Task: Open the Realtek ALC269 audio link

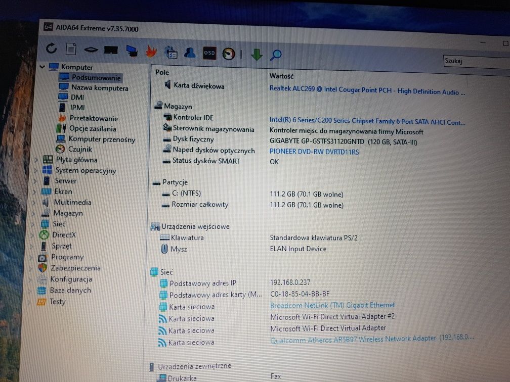Action: coord(367,90)
